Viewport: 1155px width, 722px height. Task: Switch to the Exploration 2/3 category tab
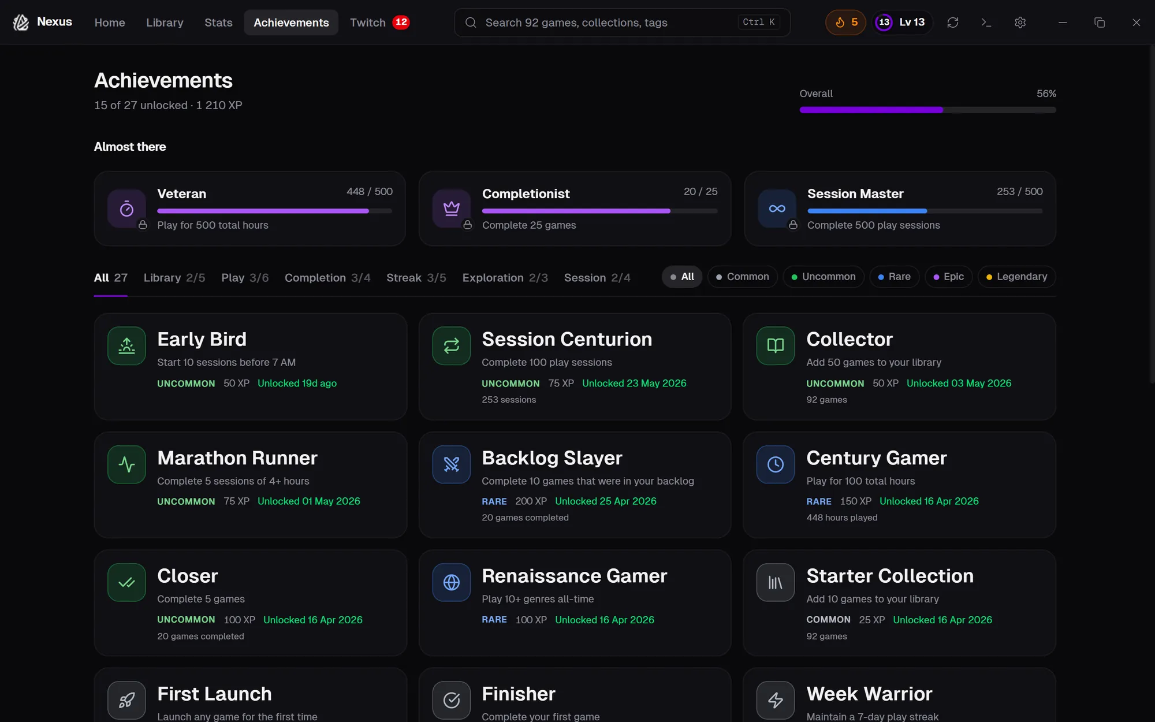pos(505,278)
